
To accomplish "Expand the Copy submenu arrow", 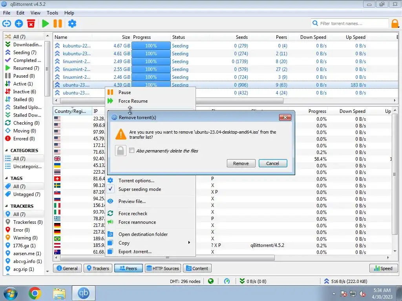I will (189, 243).
